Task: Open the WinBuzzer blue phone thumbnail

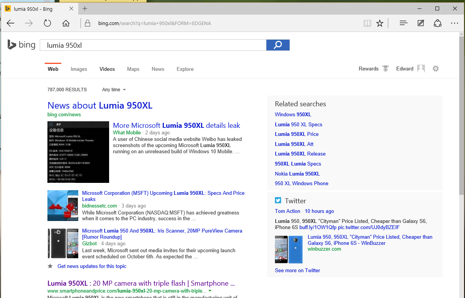Action: [289, 249]
